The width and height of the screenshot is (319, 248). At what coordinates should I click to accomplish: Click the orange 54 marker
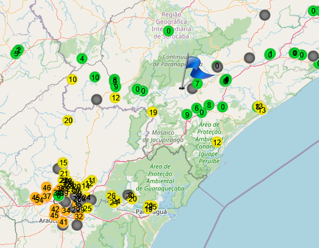pyautogui.click(x=39, y=200)
